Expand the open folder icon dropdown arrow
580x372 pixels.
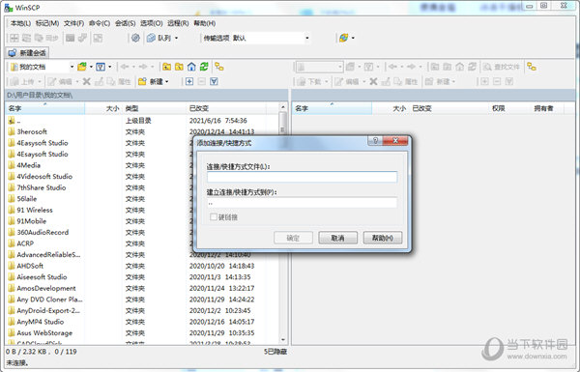pos(91,67)
